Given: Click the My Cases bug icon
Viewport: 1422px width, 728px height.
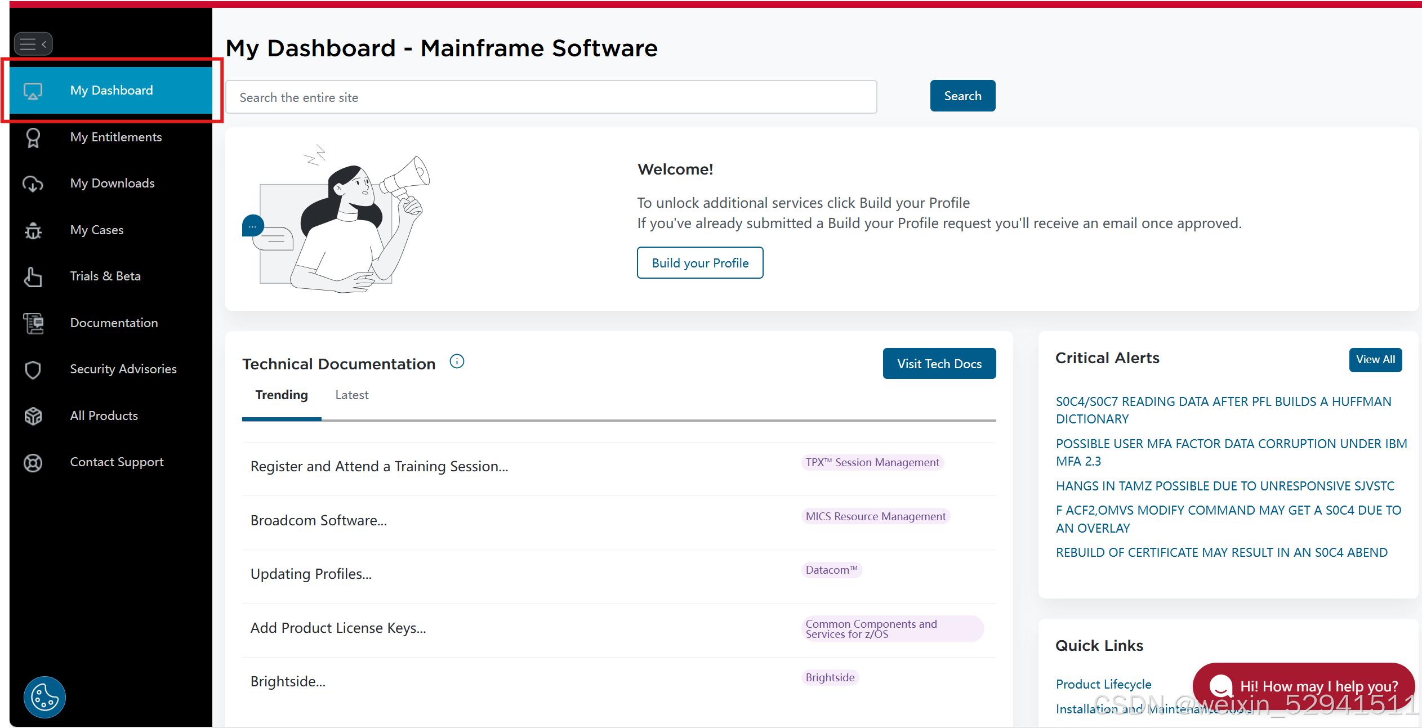Looking at the screenshot, I should (x=33, y=230).
